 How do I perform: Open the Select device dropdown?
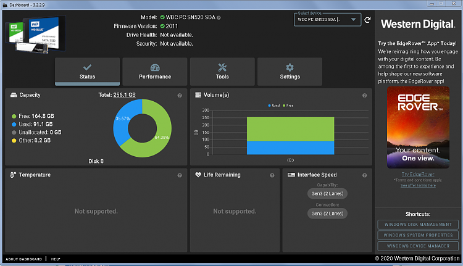tap(327, 20)
